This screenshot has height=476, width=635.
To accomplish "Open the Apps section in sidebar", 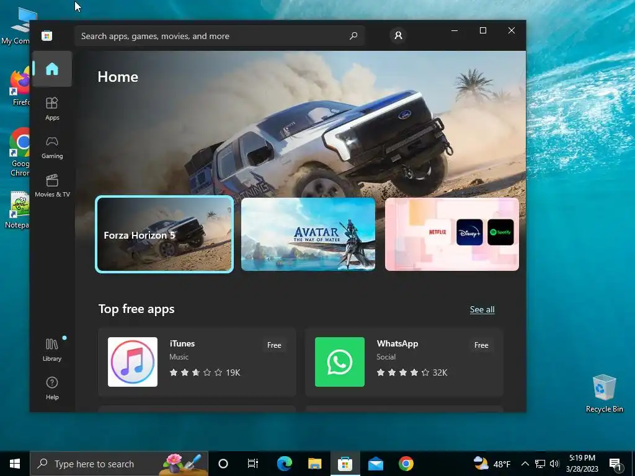I will click(52, 108).
